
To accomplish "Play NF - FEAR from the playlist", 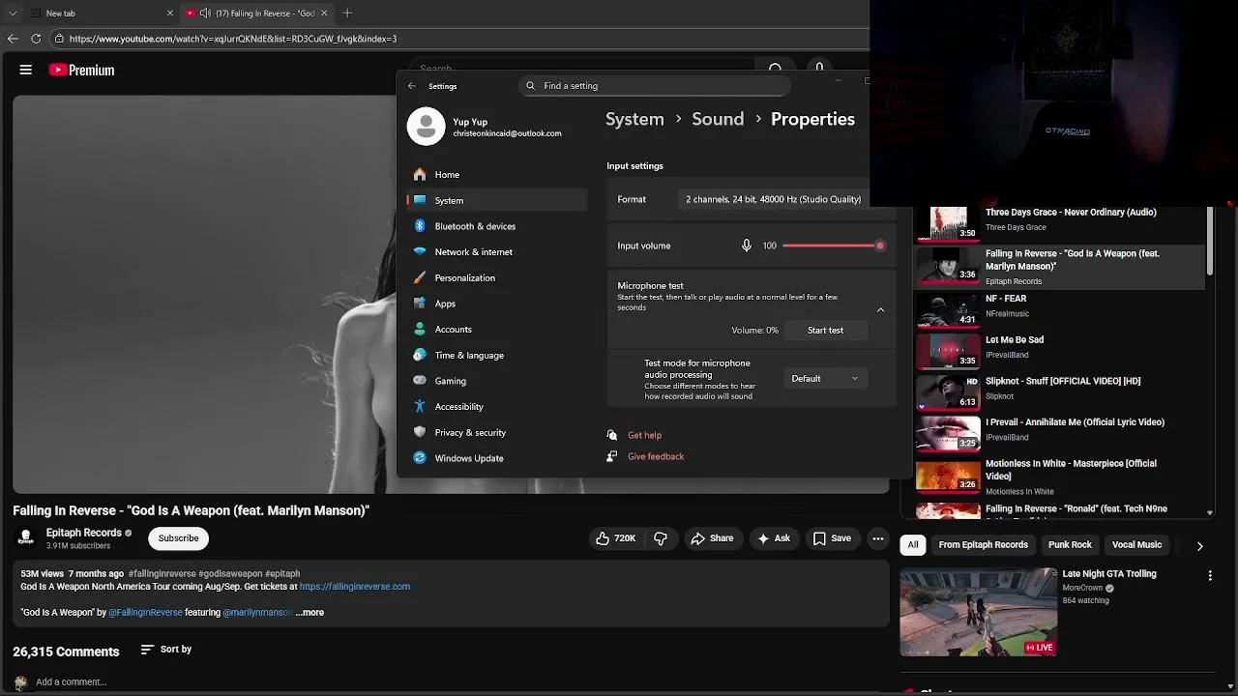I will (1059, 309).
